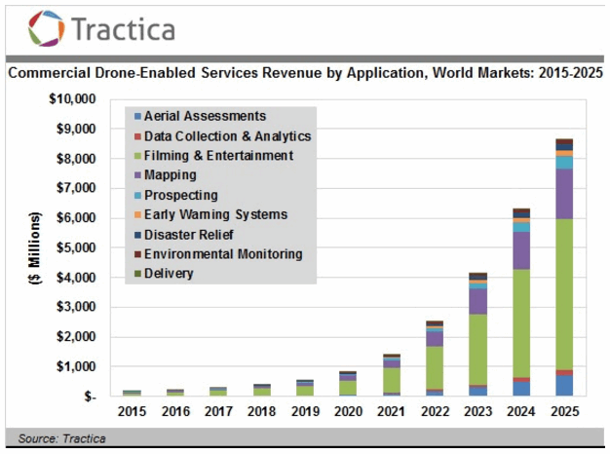
Task: Click the ($ Millions) axis title
Action: point(37,247)
